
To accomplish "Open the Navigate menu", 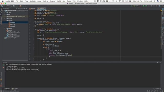I will [33, 1].
